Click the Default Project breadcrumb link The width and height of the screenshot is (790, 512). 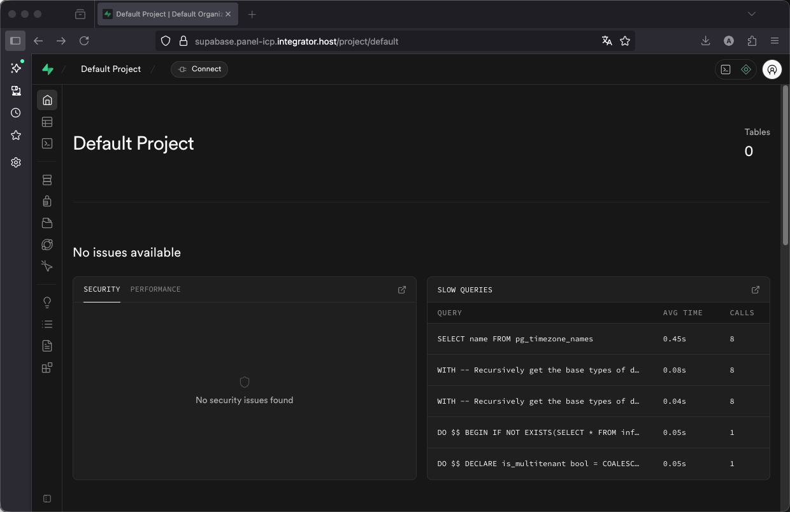click(111, 69)
